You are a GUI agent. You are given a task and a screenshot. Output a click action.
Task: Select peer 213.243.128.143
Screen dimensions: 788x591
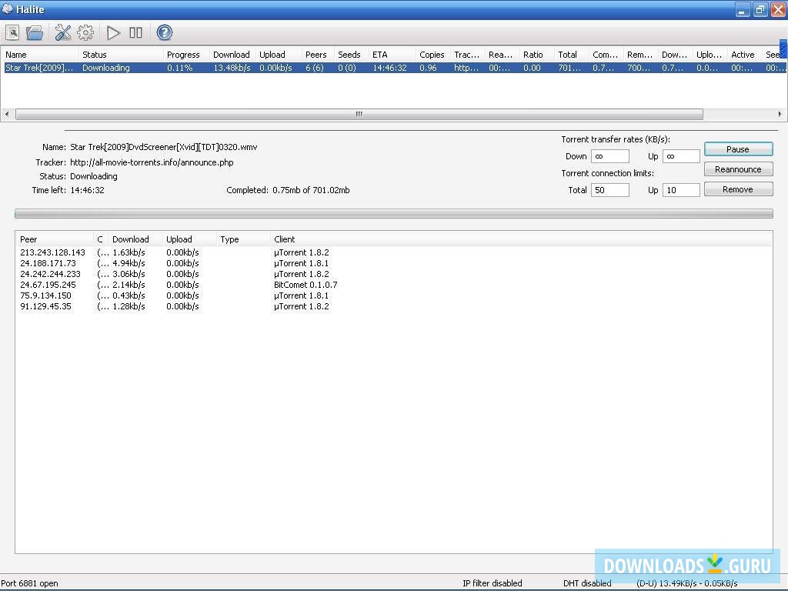tap(53, 252)
